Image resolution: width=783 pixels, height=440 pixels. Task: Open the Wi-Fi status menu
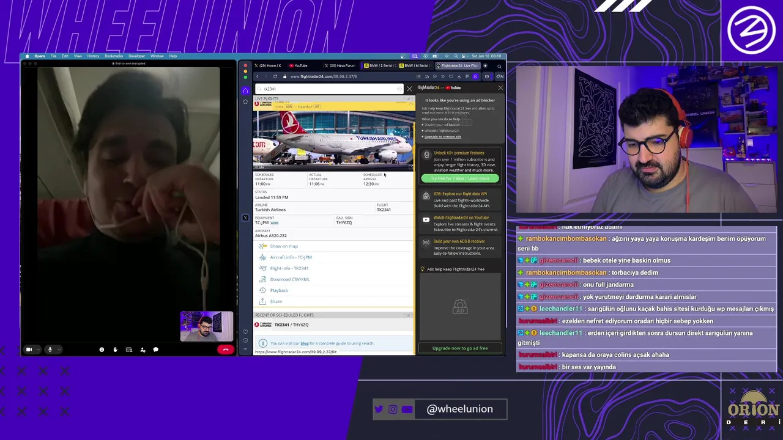pyautogui.click(x=447, y=56)
